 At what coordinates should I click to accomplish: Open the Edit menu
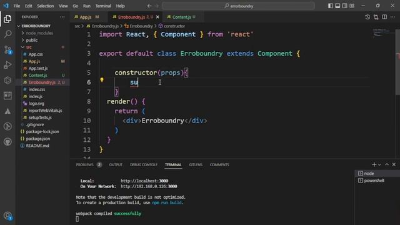click(x=29, y=6)
